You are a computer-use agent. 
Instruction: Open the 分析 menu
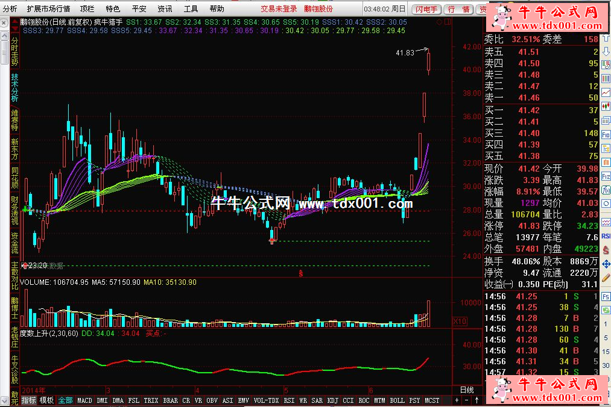click(10, 8)
